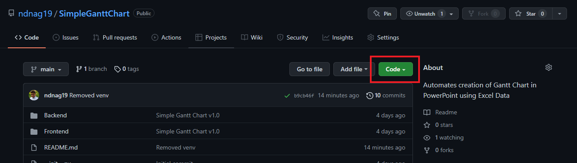Click the ndnag19 owner link in title

(x=35, y=13)
